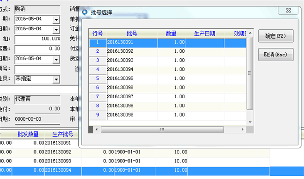The width and height of the screenshot is (304, 179).
Task: Click row number 5 header cell
Action: tap(98, 79)
